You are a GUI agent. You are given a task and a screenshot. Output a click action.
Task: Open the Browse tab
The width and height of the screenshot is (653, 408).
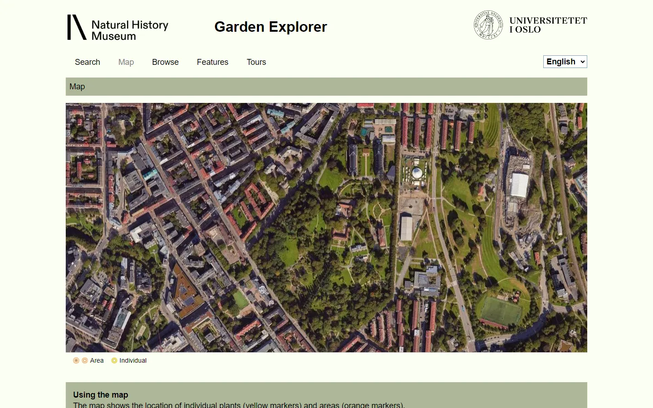(166, 62)
